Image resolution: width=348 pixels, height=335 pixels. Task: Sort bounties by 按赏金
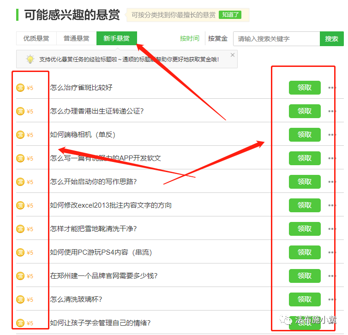coord(218,39)
